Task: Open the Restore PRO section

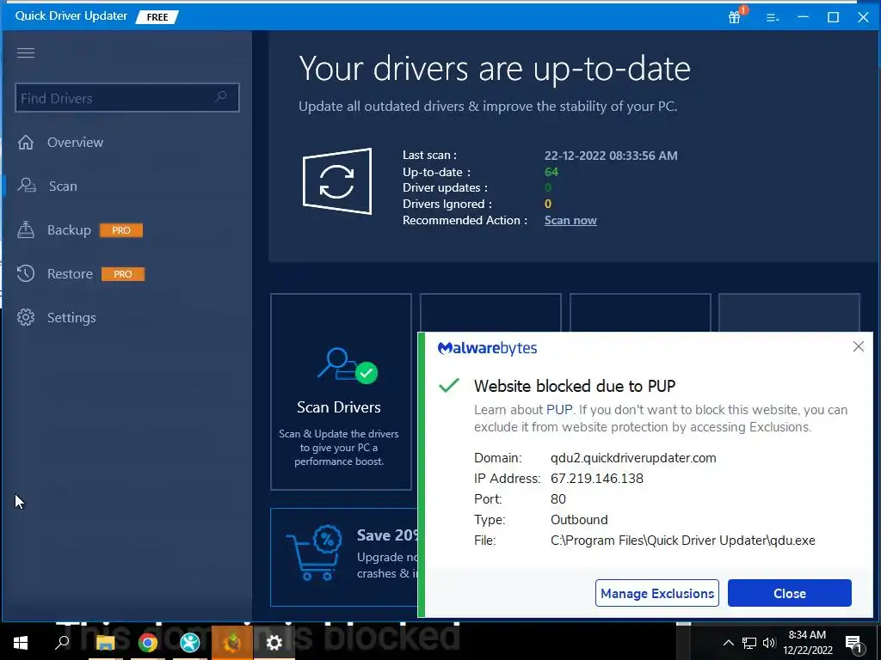Action: pyautogui.click(x=80, y=274)
